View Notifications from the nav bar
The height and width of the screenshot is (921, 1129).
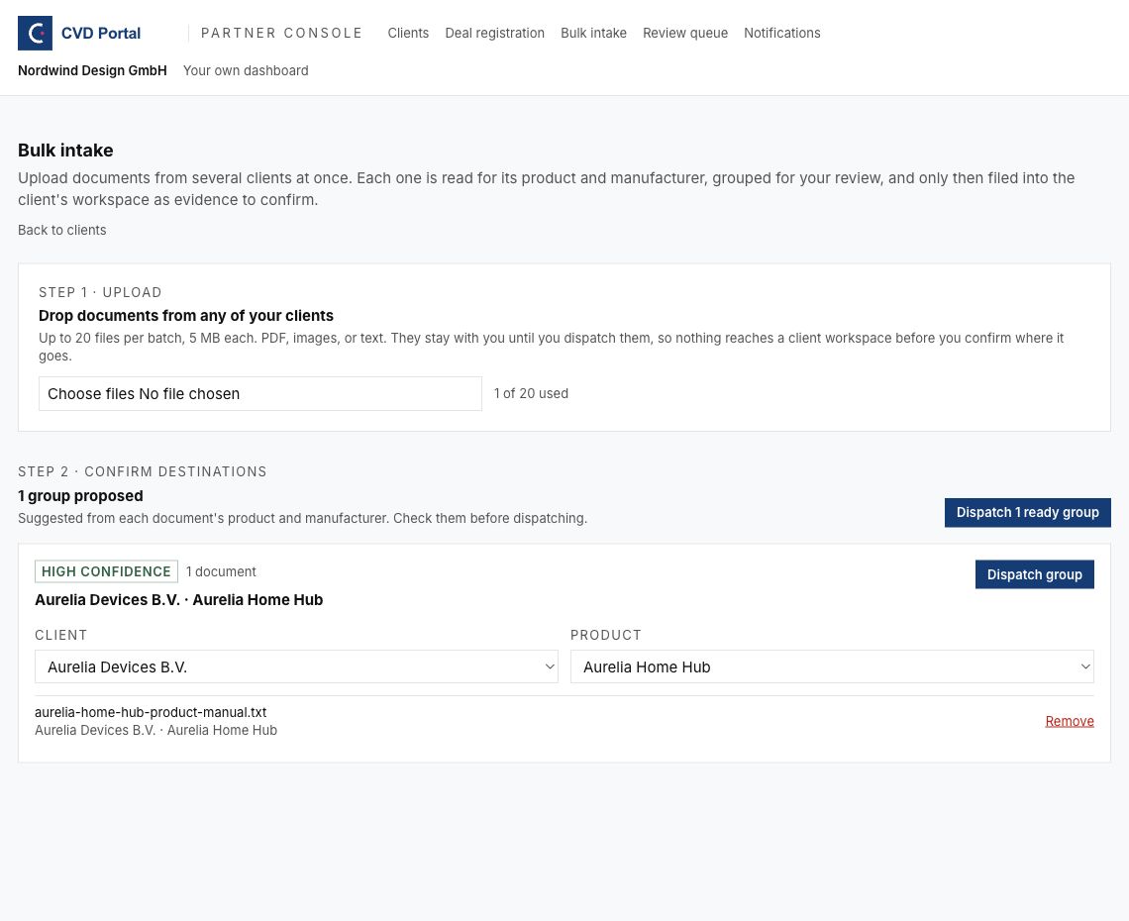pyautogui.click(x=782, y=33)
